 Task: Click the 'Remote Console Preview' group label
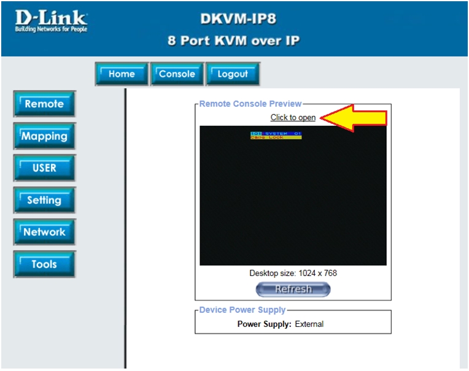(x=250, y=104)
